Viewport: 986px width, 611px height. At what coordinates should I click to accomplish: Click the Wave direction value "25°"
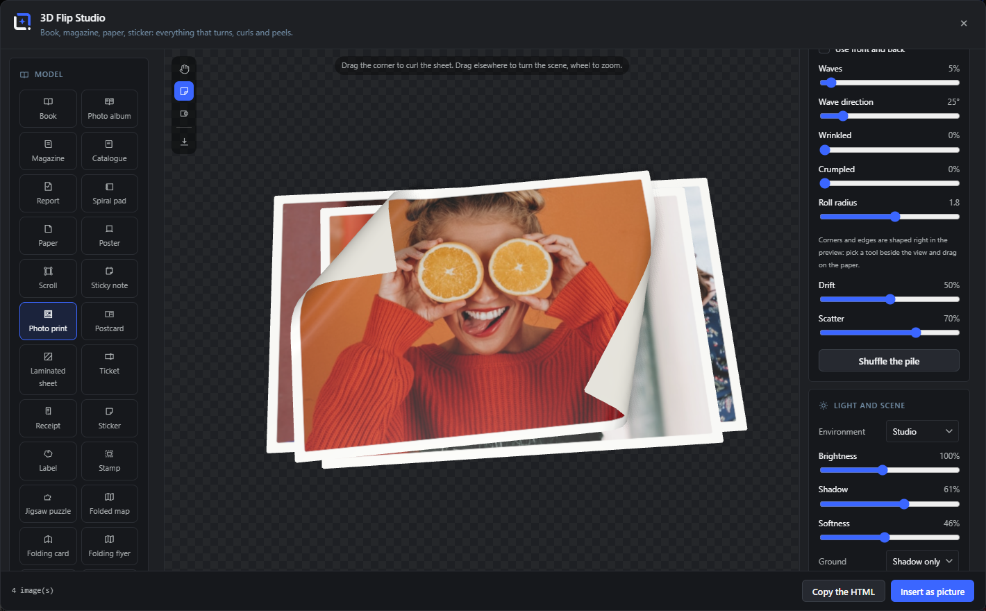[953, 102]
